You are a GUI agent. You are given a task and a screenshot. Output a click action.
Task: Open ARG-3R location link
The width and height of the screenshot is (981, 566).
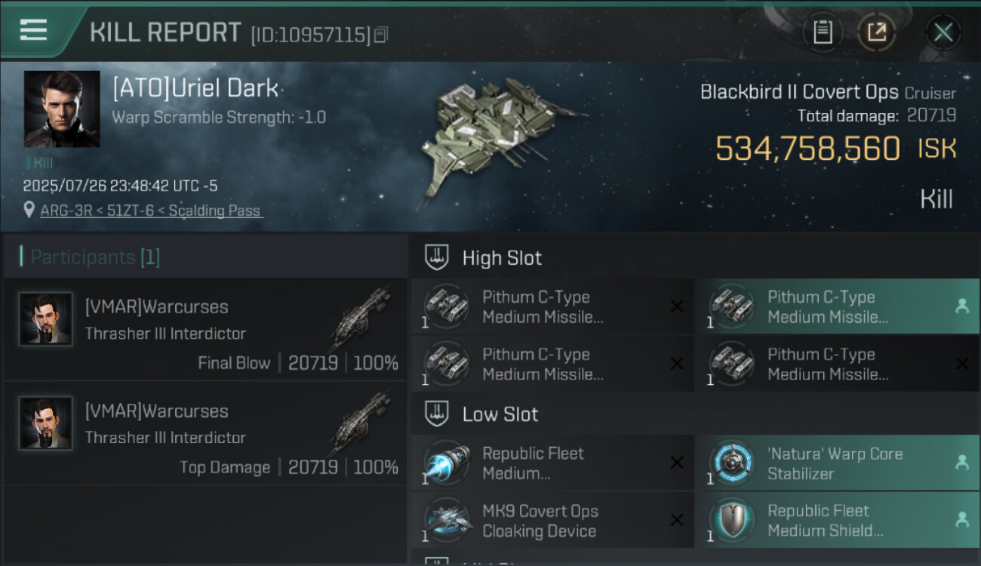[x=151, y=211]
